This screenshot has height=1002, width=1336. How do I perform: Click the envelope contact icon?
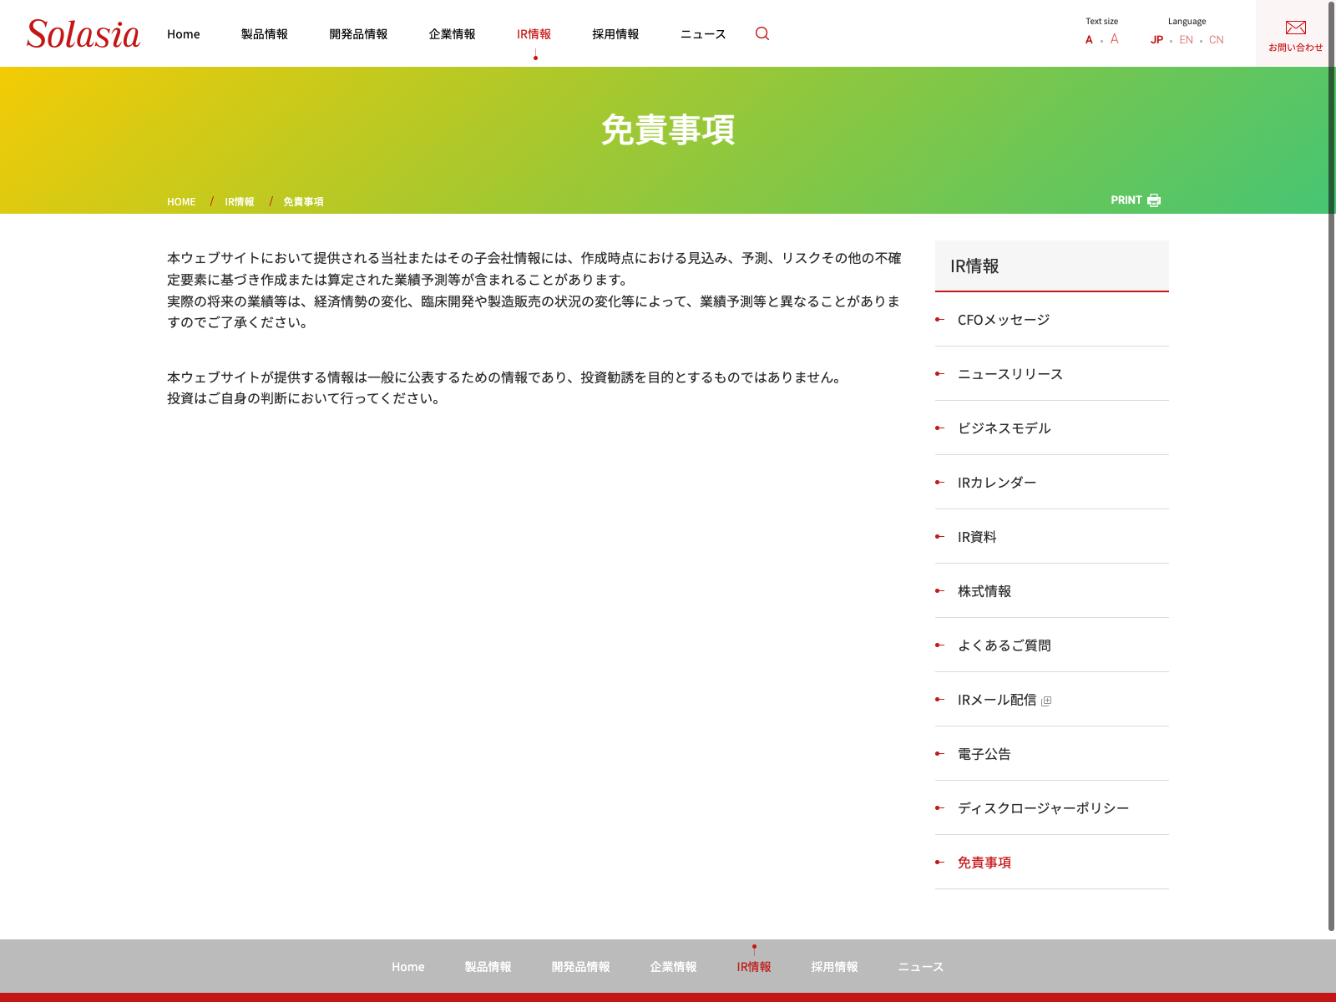click(x=1295, y=28)
